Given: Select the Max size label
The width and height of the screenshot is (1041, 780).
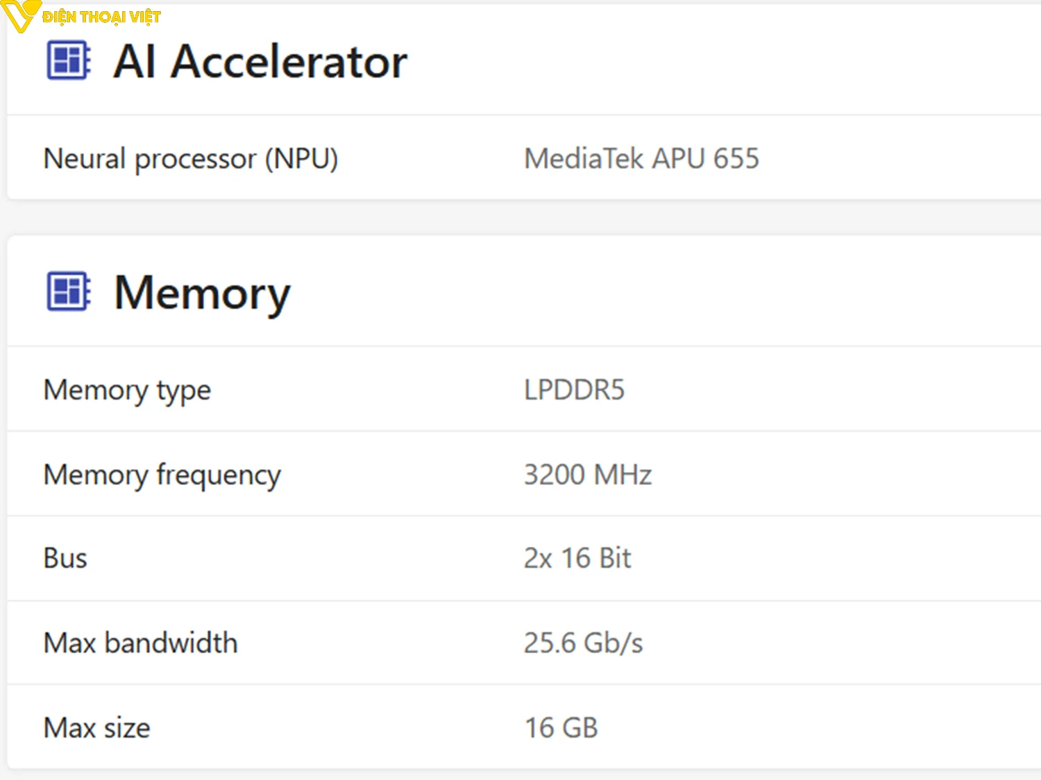Looking at the screenshot, I should coord(96,728).
